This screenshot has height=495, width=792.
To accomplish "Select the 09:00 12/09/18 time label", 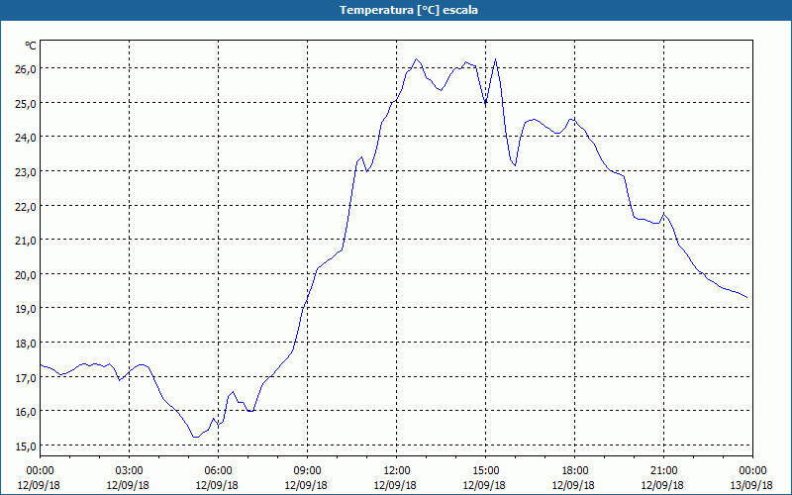I will [x=307, y=478].
